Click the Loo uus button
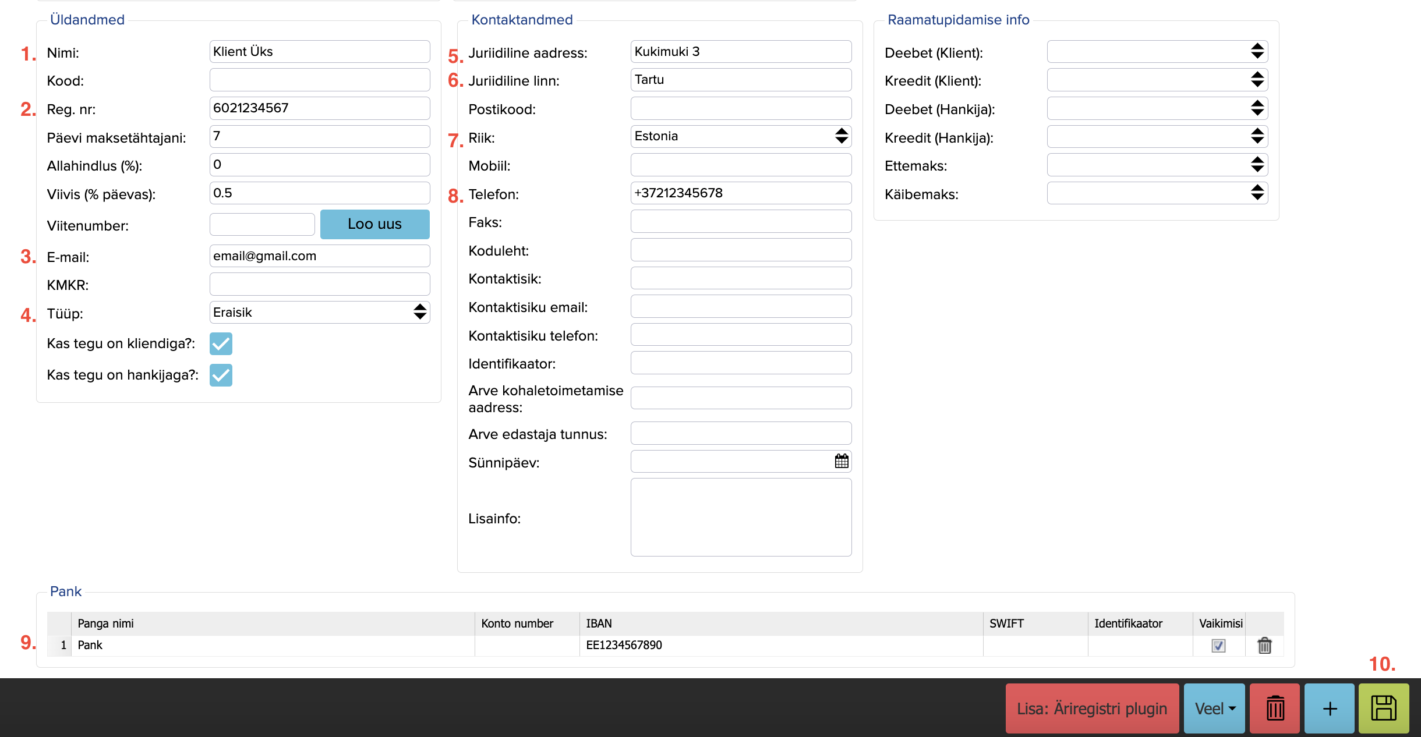This screenshot has width=1421, height=737. pos(374,224)
